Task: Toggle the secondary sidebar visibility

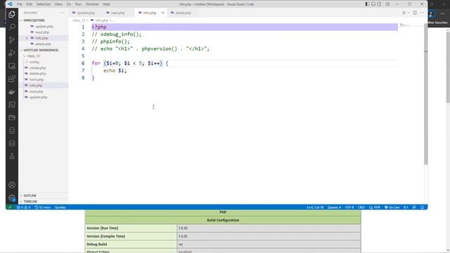Action: 379,4
